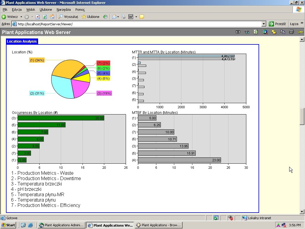
Task: Go back with the Wstecz button
Action: tap(10, 17)
